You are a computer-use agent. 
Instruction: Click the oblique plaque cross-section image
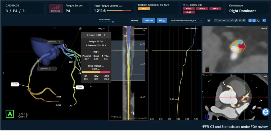[x=235, y=49]
